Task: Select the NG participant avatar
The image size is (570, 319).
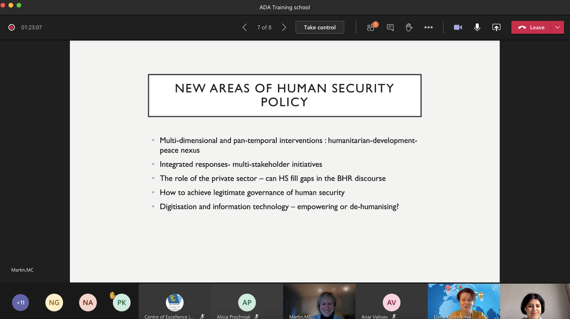Action: click(54, 303)
